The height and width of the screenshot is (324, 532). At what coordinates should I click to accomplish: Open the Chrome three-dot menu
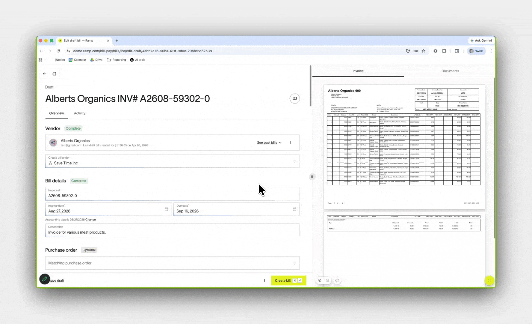tap(491, 51)
